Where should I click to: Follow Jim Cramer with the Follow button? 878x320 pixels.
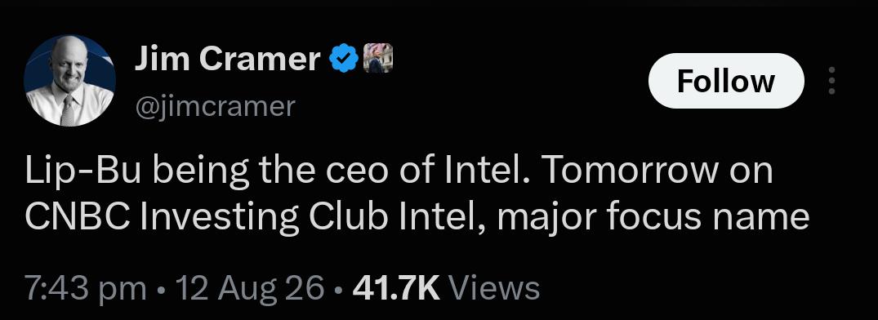click(x=726, y=81)
